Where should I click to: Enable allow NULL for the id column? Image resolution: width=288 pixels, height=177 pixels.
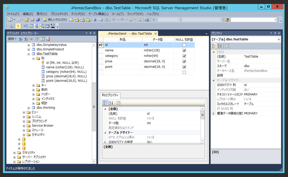pyautogui.click(x=184, y=45)
